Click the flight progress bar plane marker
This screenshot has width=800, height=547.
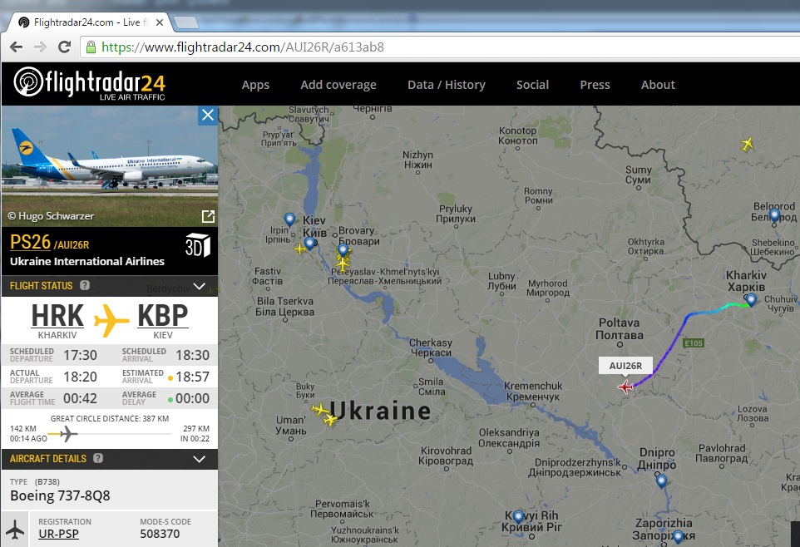[68, 434]
